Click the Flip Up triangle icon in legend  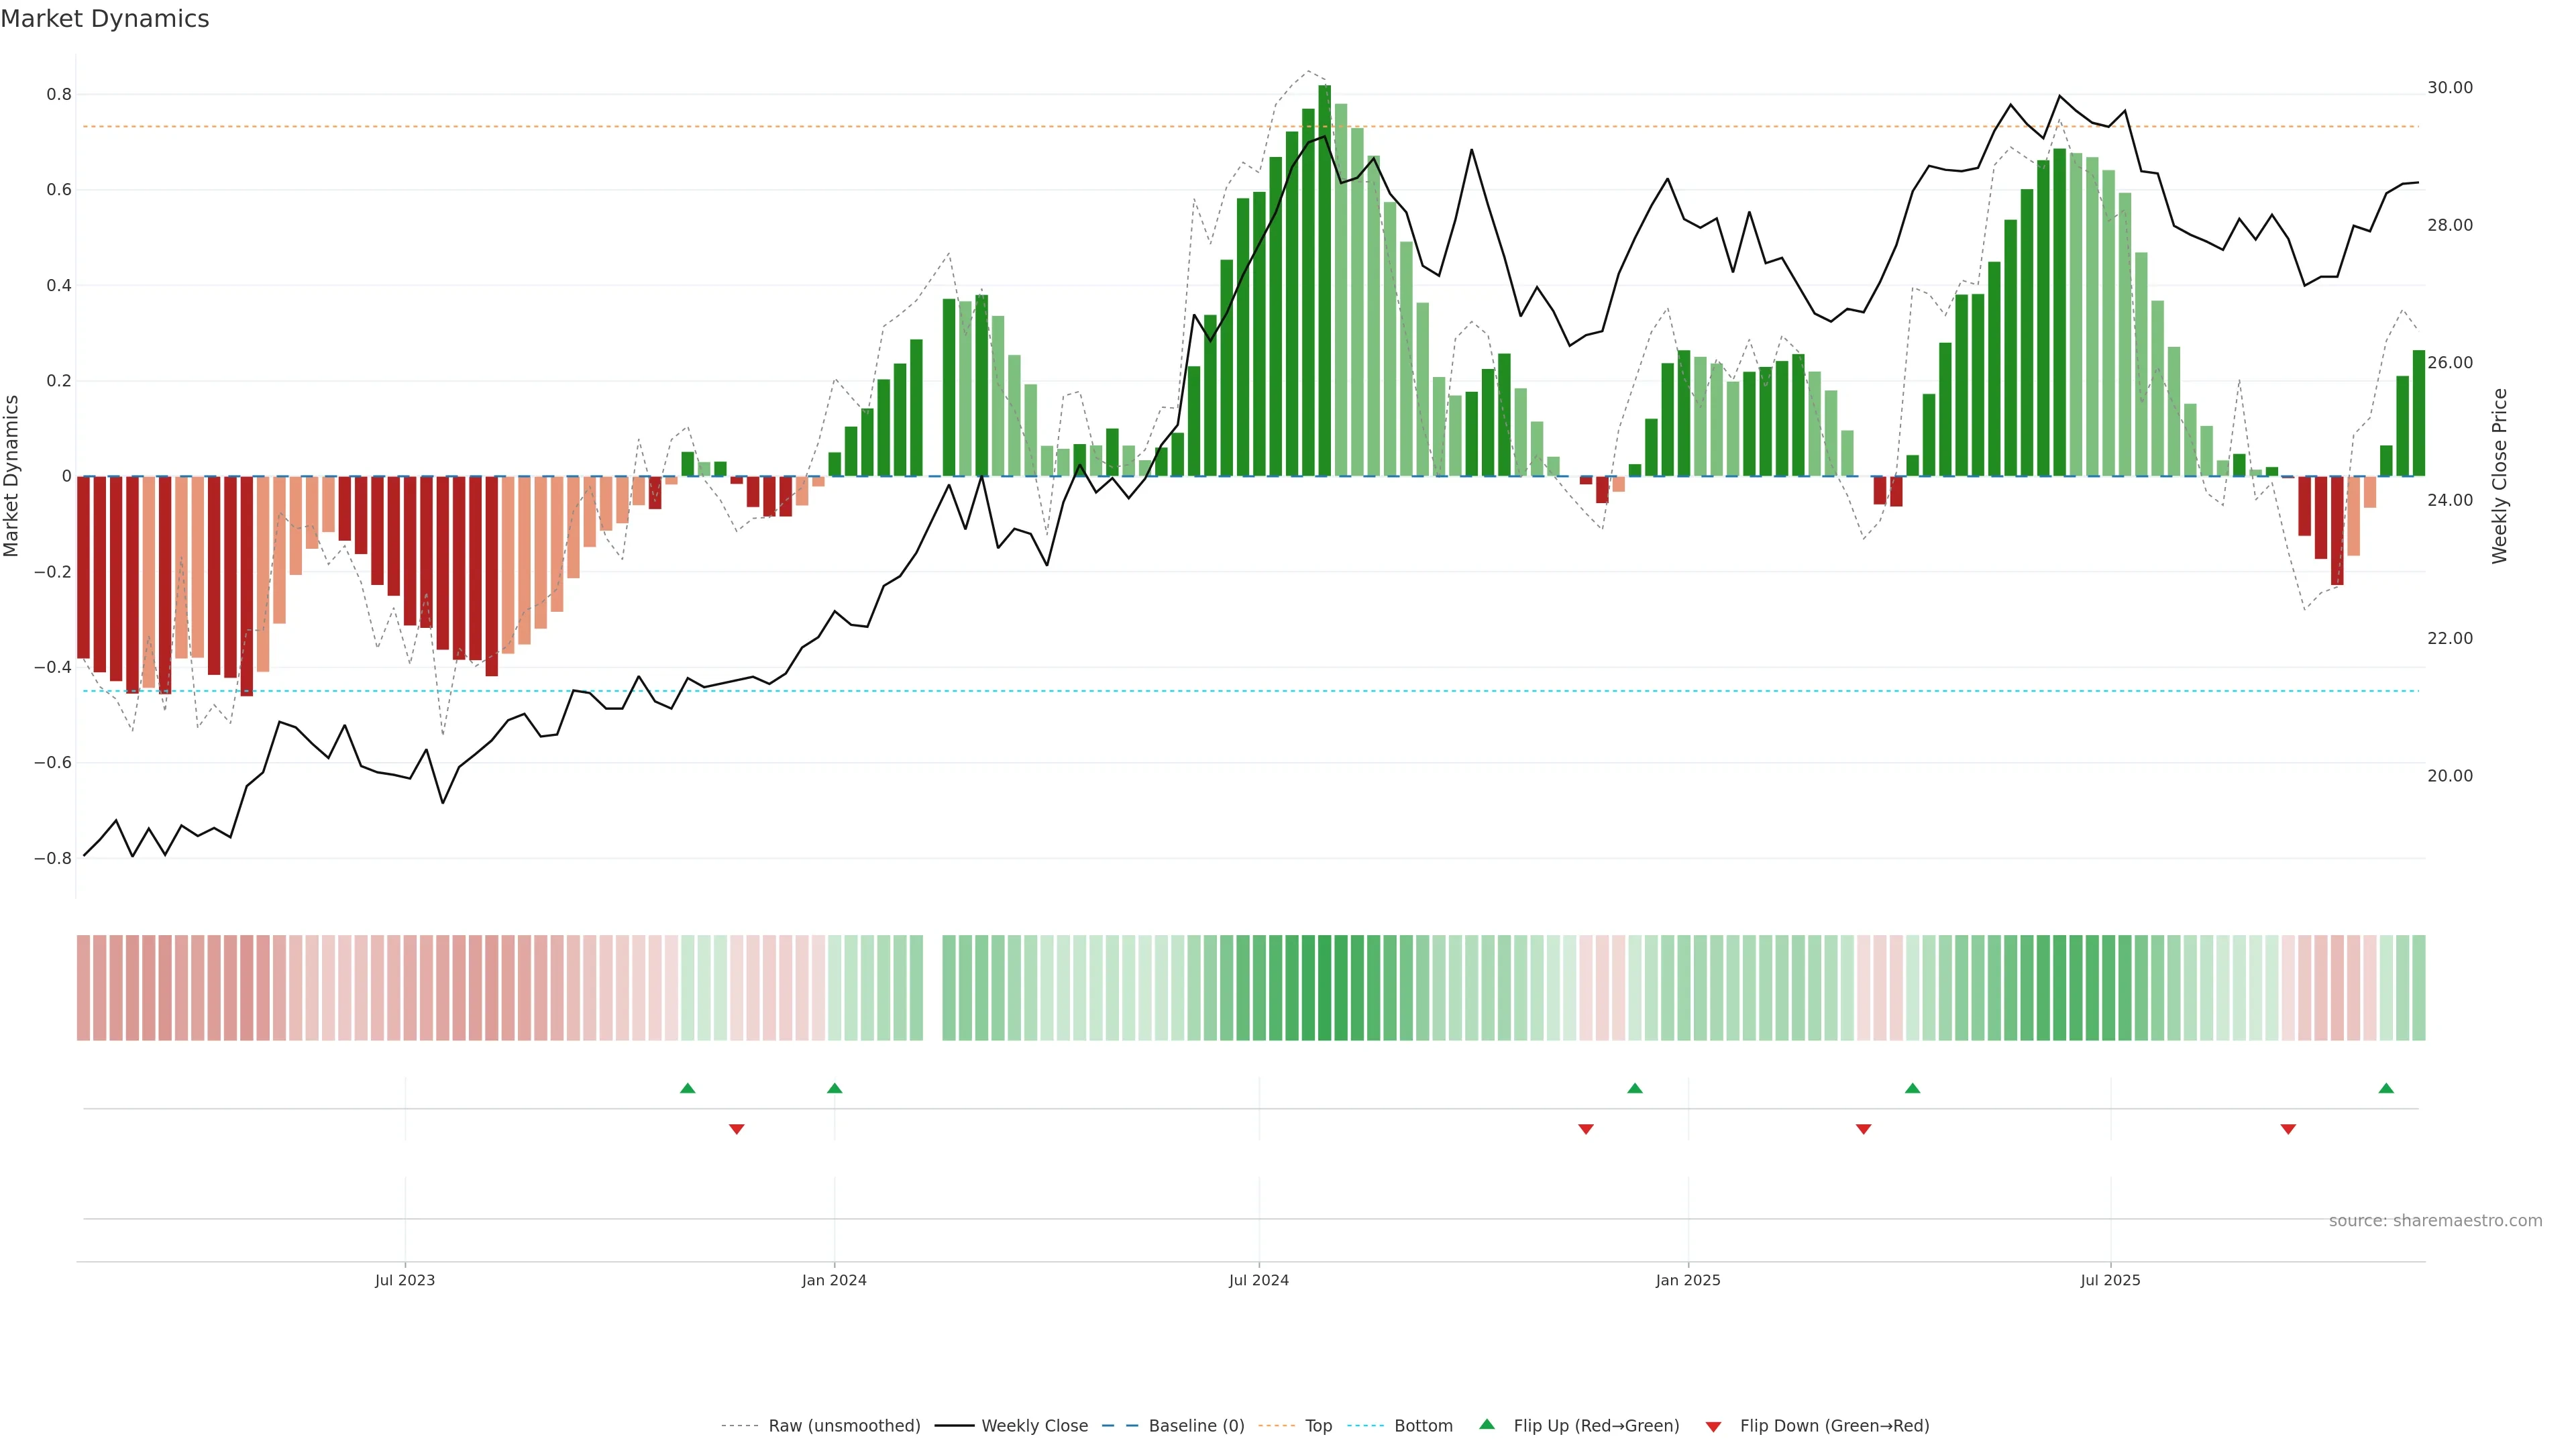pyautogui.click(x=1487, y=1424)
